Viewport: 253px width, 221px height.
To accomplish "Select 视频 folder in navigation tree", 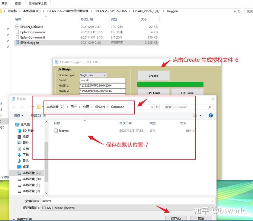I will 23,137.
